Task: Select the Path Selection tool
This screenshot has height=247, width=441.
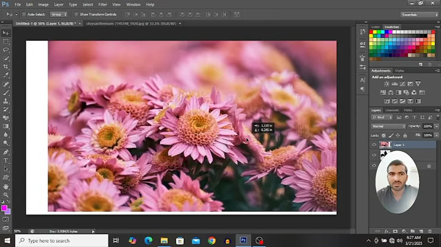Action: pyautogui.click(x=6, y=169)
